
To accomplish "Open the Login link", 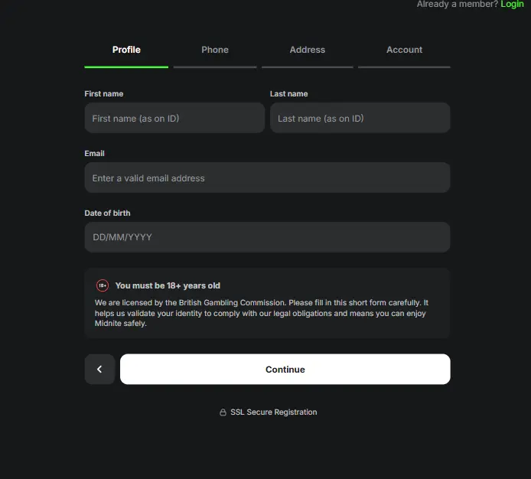I will (512, 5).
